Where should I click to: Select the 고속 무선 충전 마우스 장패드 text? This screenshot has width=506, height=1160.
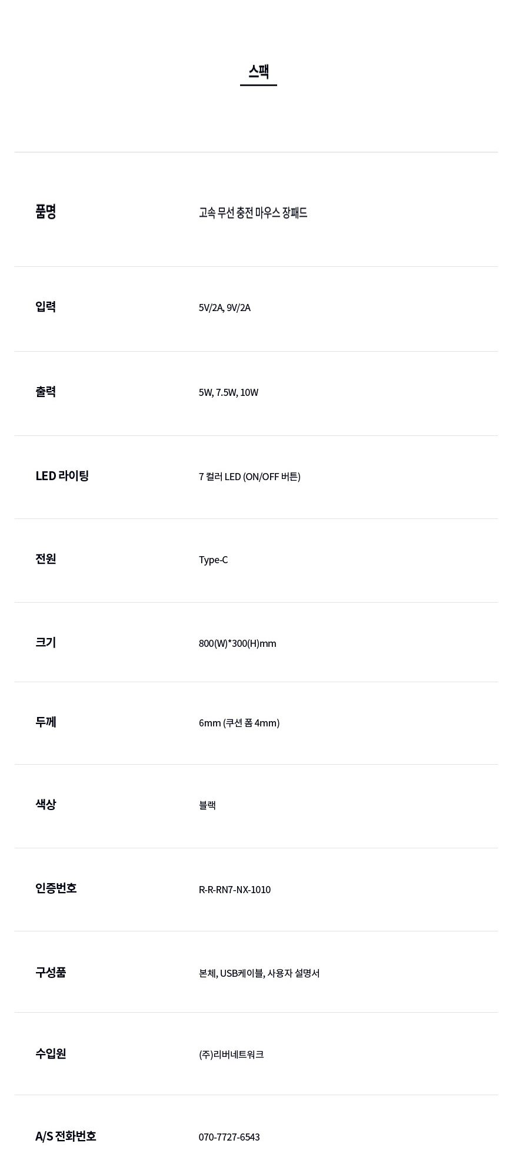pyautogui.click(x=253, y=213)
